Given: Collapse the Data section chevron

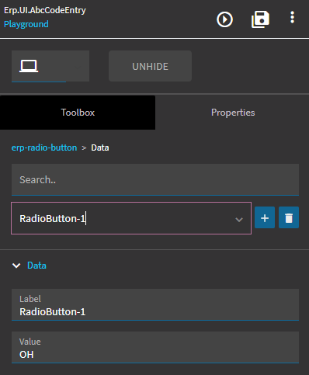Looking at the screenshot, I should pos(16,266).
